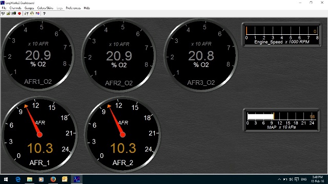This screenshot has height=184, width=328.
Task: Launch Firefox from the taskbar
Action: click(53, 179)
